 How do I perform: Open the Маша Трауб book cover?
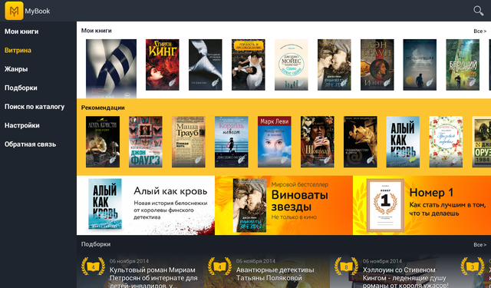coord(189,141)
